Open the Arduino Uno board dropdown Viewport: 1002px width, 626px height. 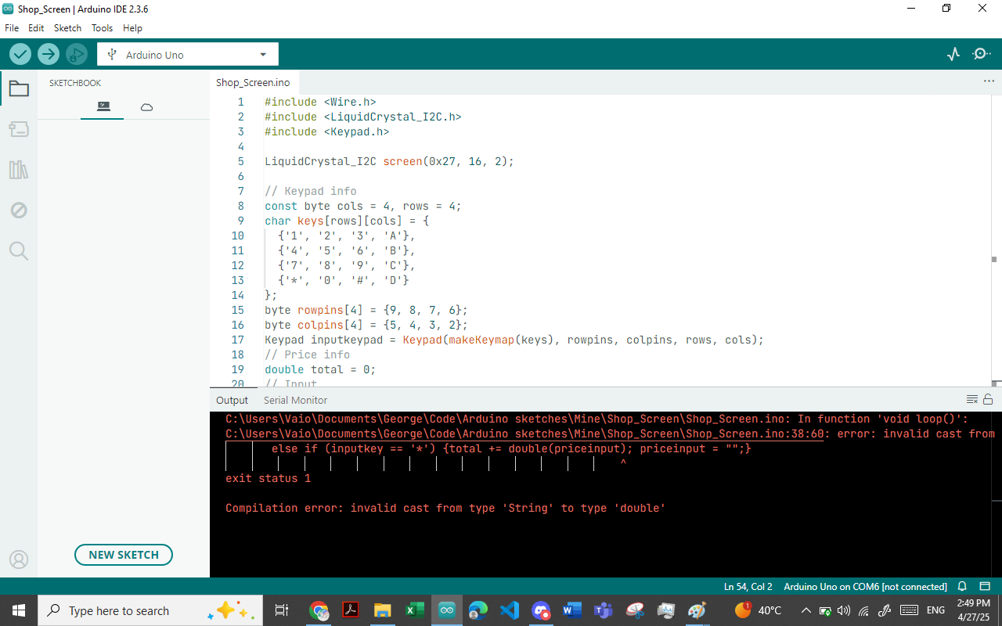[188, 55]
